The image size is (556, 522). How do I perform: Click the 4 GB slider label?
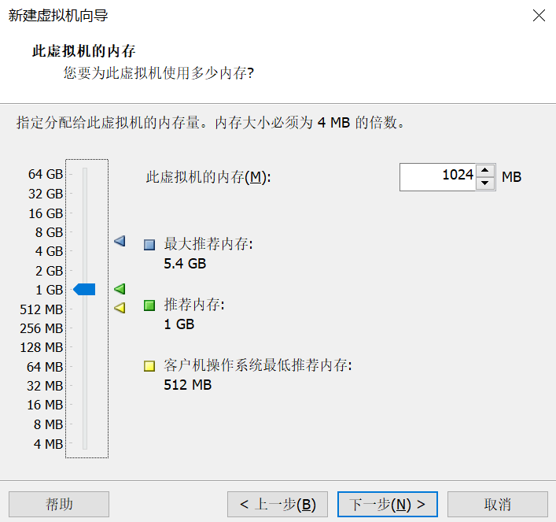tap(49, 251)
